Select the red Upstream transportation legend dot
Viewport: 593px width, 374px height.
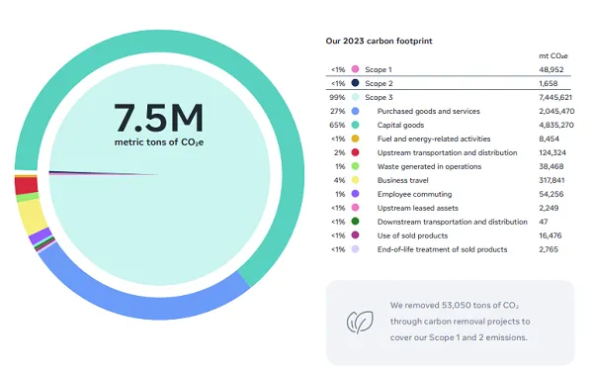[355, 152]
